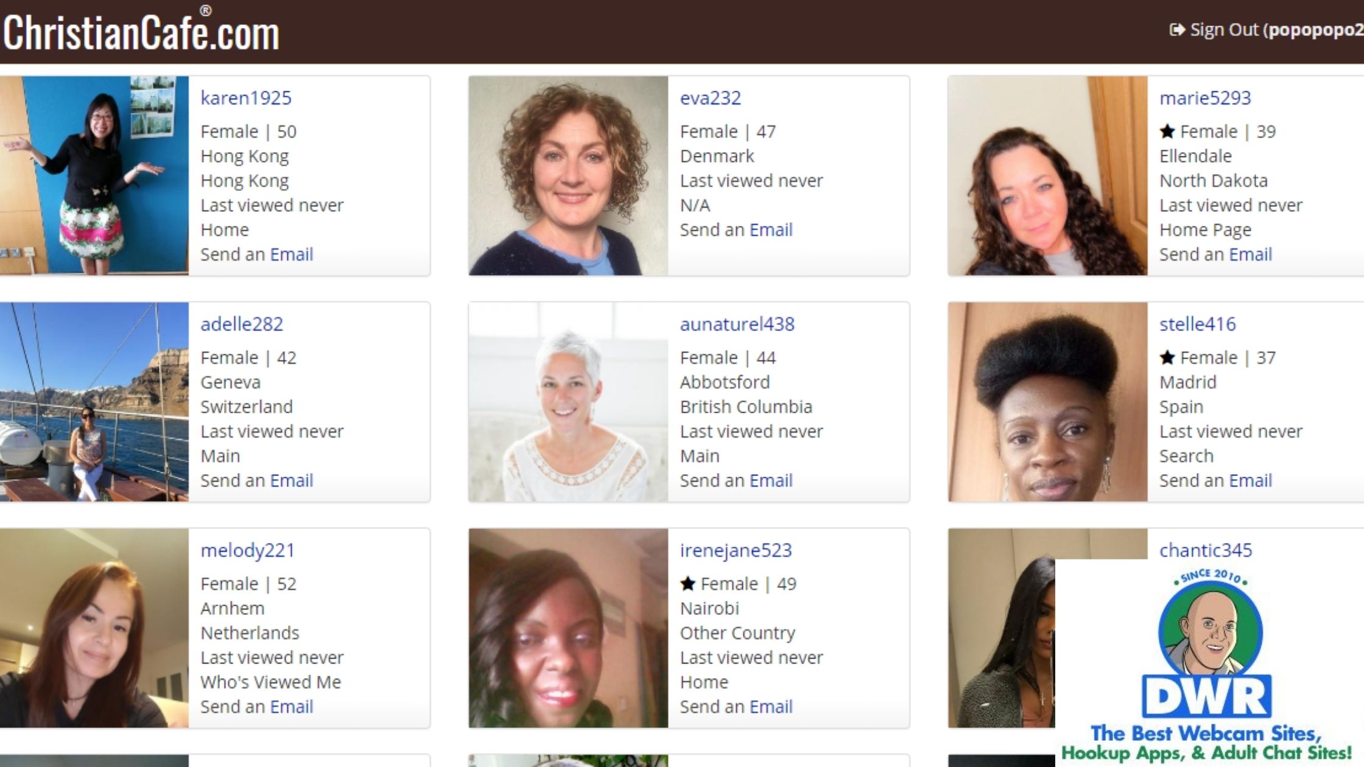Viewport: 1364px width, 767px height.
Task: Open karen1925's profile photo
Action: click(94, 175)
